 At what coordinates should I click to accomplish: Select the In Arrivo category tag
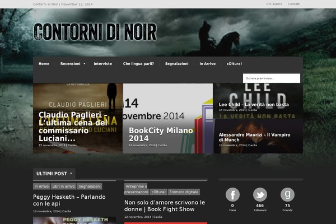click(41, 186)
